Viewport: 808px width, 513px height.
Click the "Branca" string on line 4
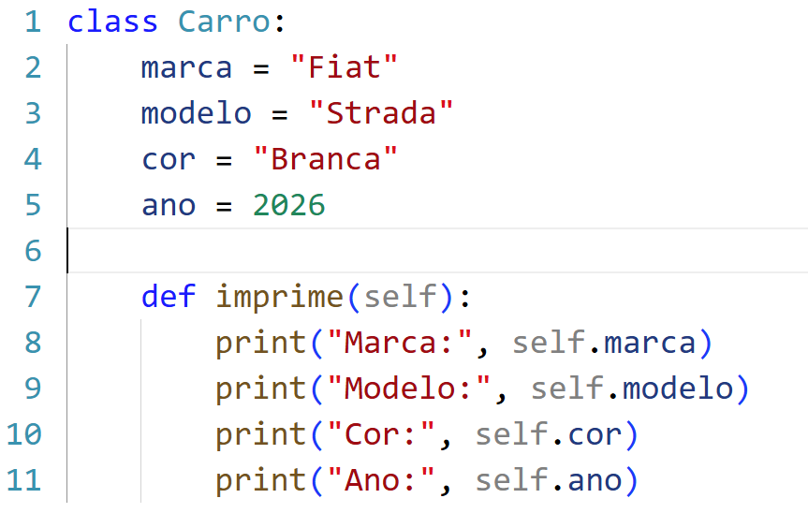coord(325,158)
